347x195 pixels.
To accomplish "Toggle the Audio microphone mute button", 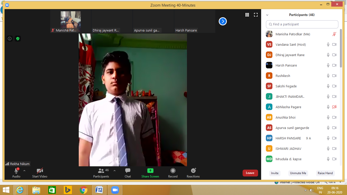I will pos(17,171).
